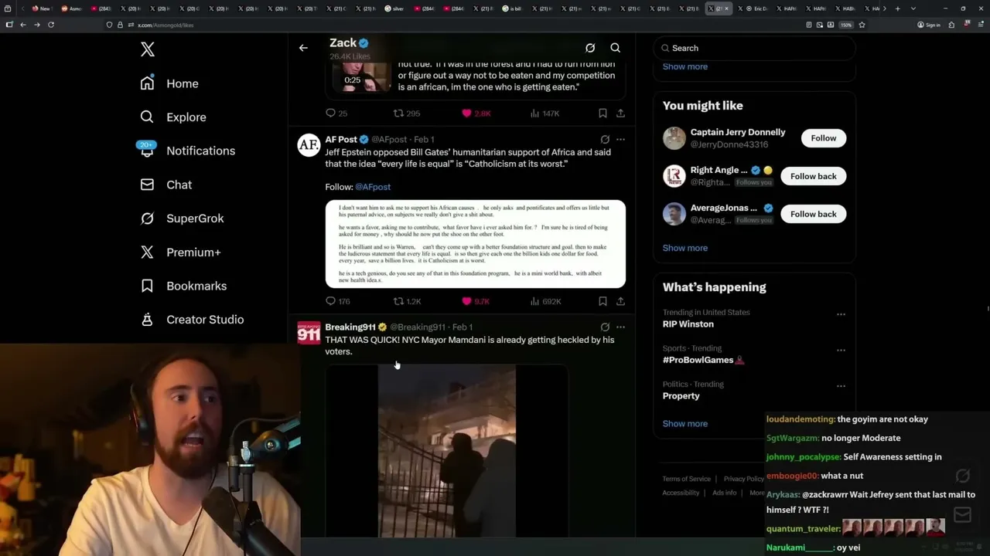Open the More menu on AF Post tweet
Viewport: 990px width, 556px height.
coord(620,140)
